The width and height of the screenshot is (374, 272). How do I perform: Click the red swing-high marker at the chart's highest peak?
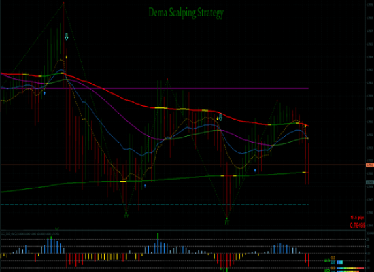coord(63,3)
